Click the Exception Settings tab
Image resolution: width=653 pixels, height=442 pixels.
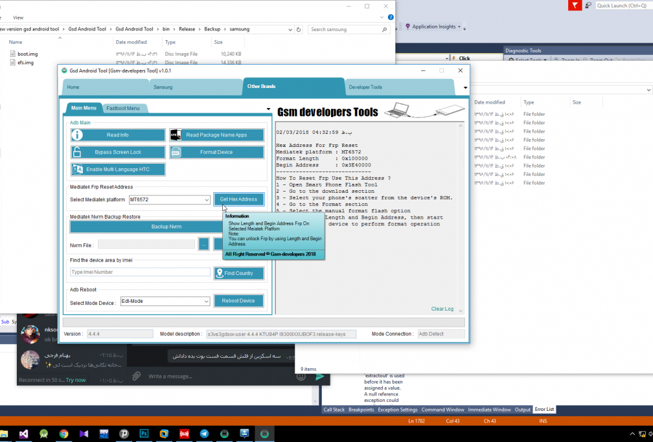(397, 410)
